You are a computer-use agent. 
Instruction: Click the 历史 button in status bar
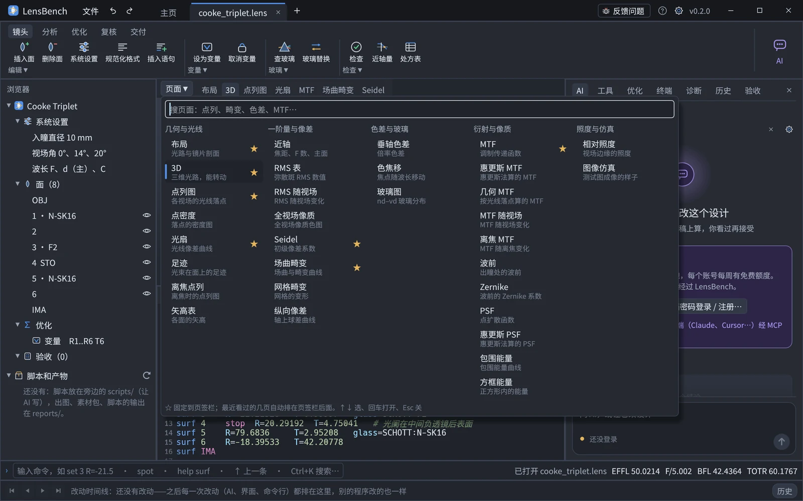[x=784, y=491]
